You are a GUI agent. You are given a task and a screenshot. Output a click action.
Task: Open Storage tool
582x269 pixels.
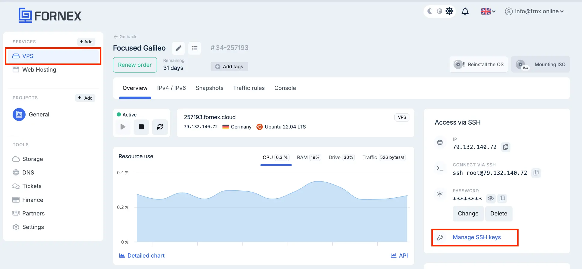(28, 159)
